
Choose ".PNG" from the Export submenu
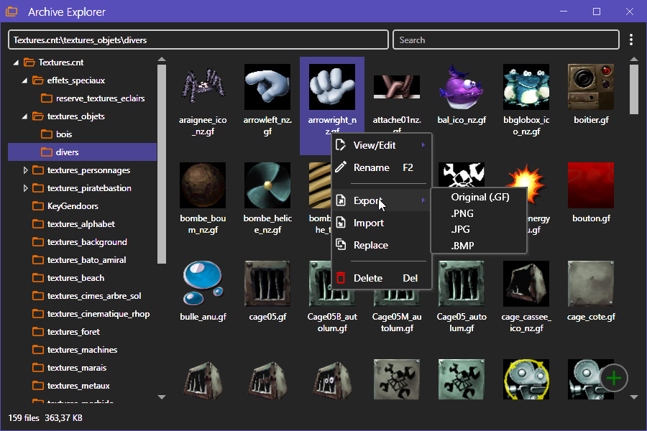pos(464,213)
